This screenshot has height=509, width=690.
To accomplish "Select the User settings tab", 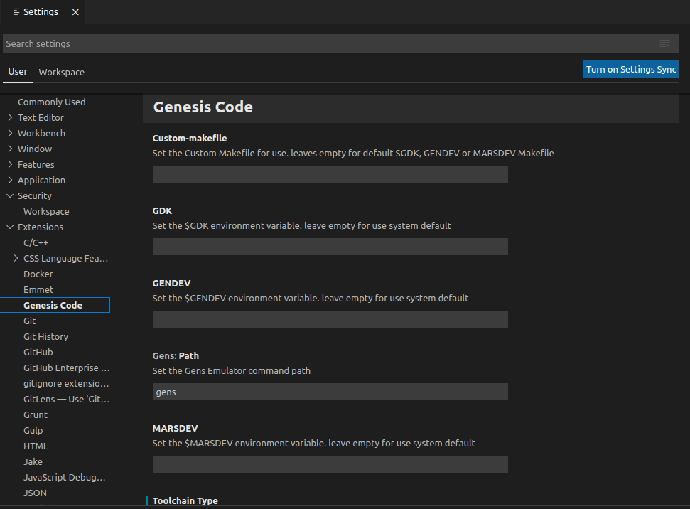I will (x=18, y=72).
